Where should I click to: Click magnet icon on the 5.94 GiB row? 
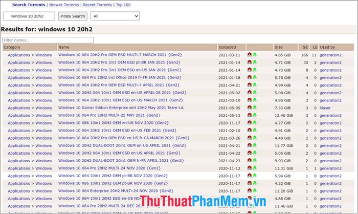click(250, 176)
